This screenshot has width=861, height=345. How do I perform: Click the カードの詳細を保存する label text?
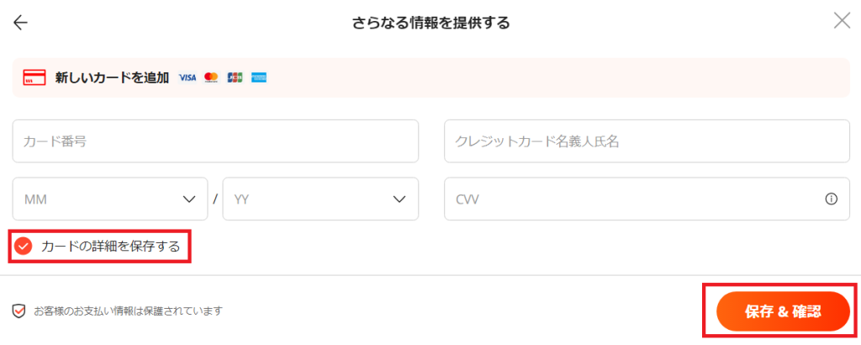tap(110, 247)
